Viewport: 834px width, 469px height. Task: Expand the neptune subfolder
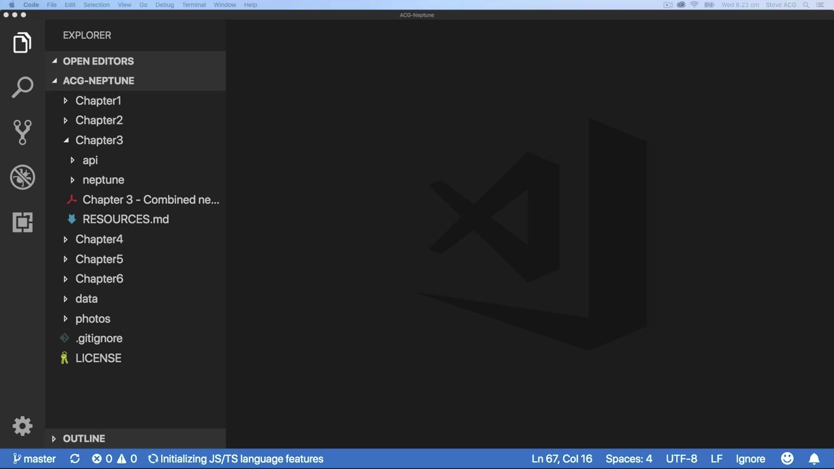click(x=136, y=180)
